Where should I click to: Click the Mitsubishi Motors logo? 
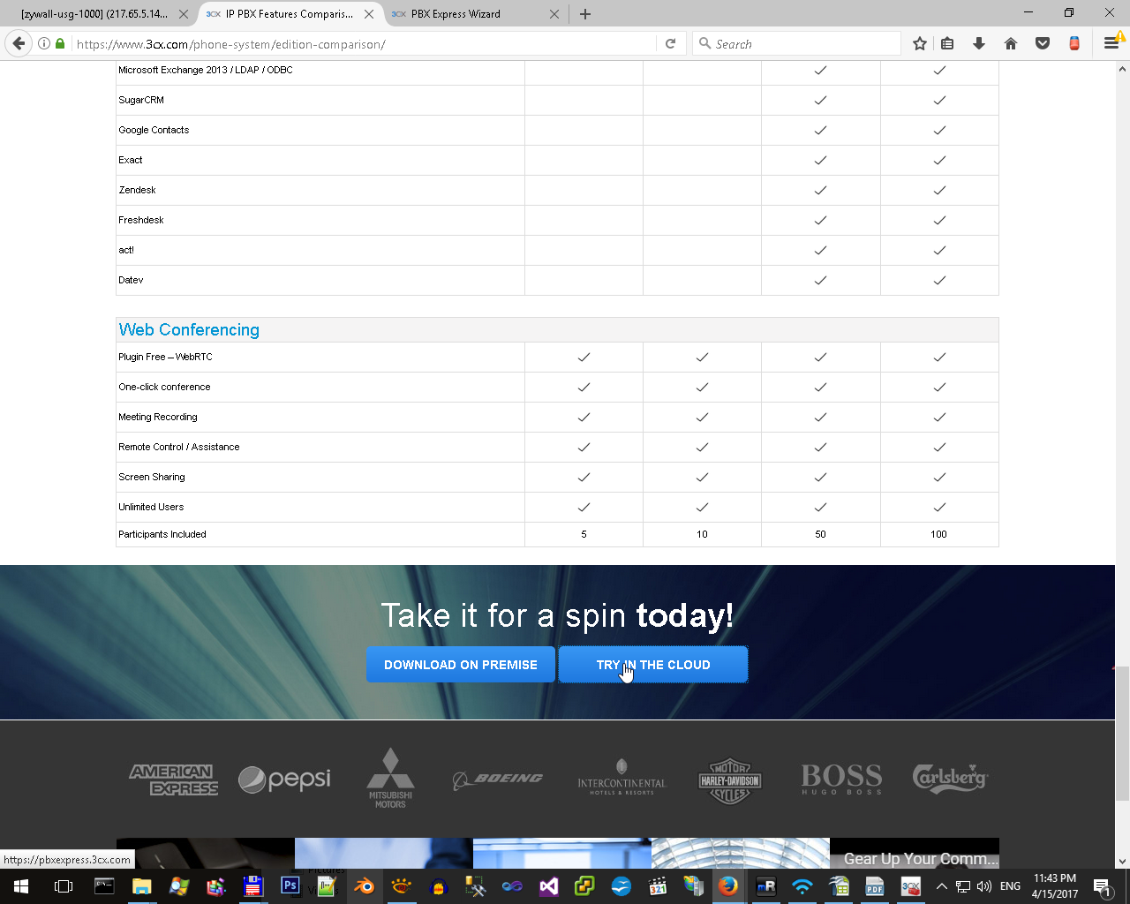tap(390, 778)
